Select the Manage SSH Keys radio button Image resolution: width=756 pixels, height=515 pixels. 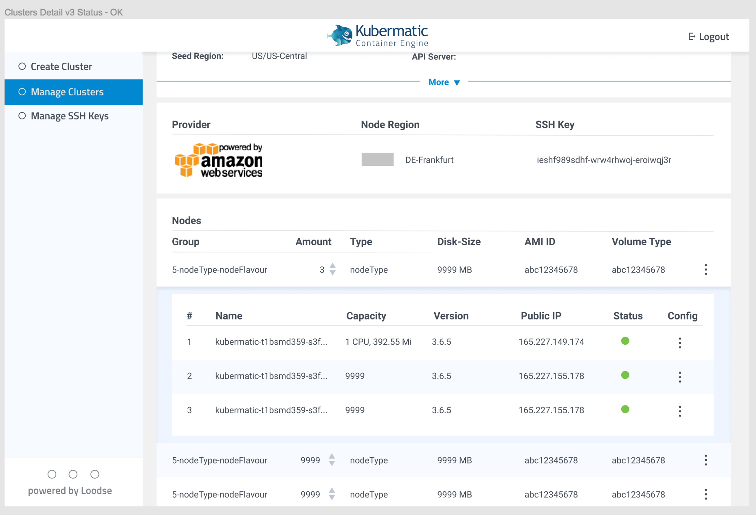click(22, 116)
